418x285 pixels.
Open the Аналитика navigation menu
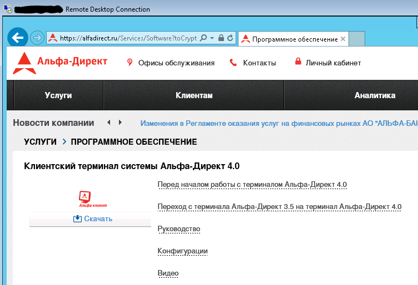point(375,95)
